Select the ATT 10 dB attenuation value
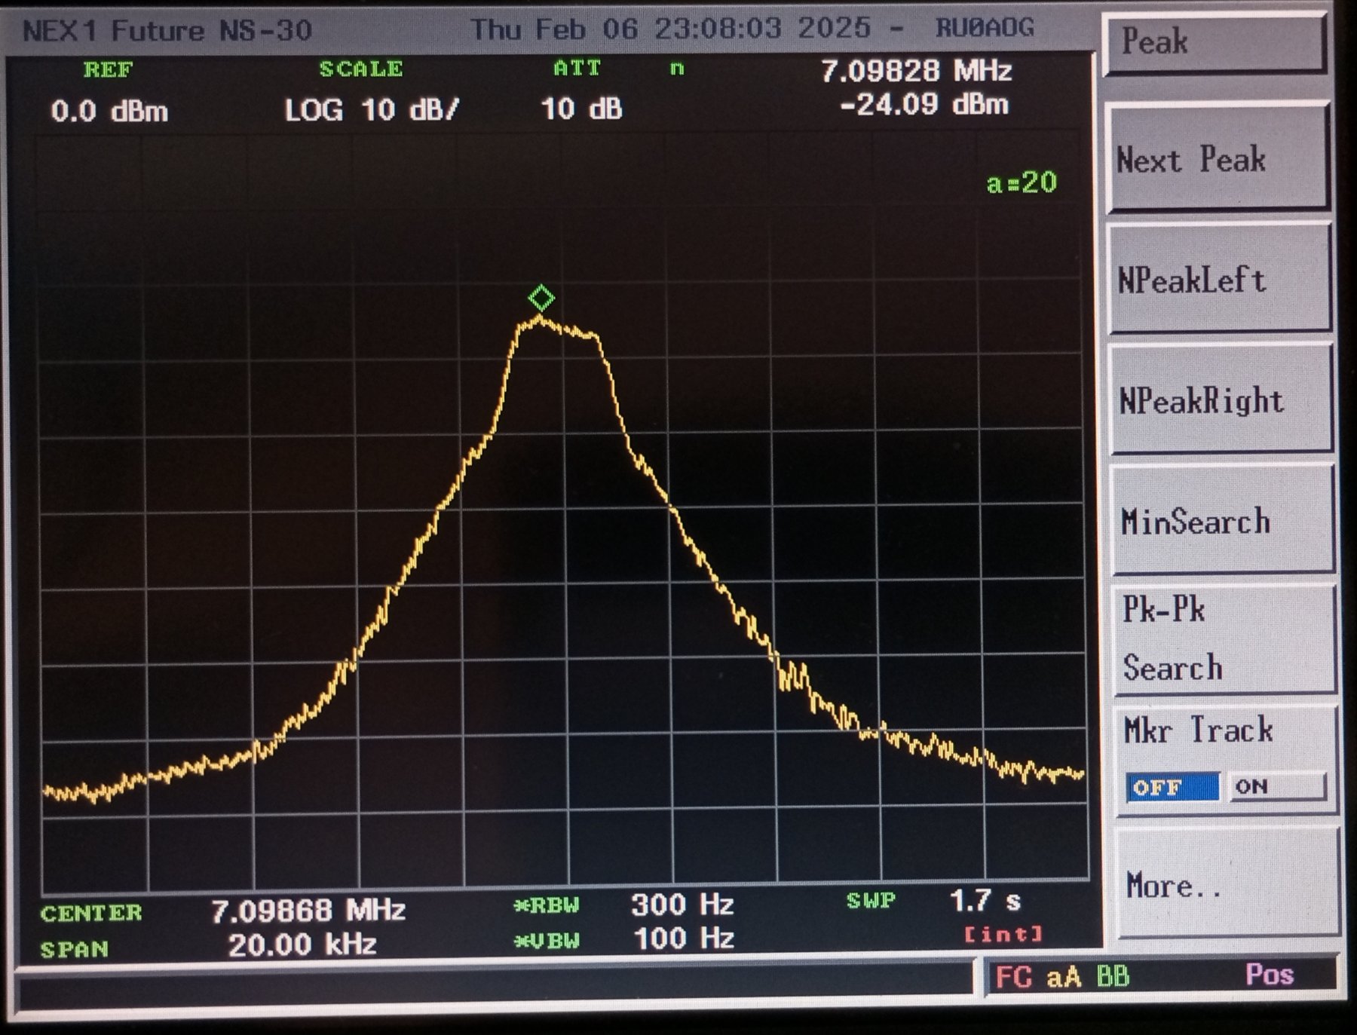The image size is (1357, 1035). point(581,109)
